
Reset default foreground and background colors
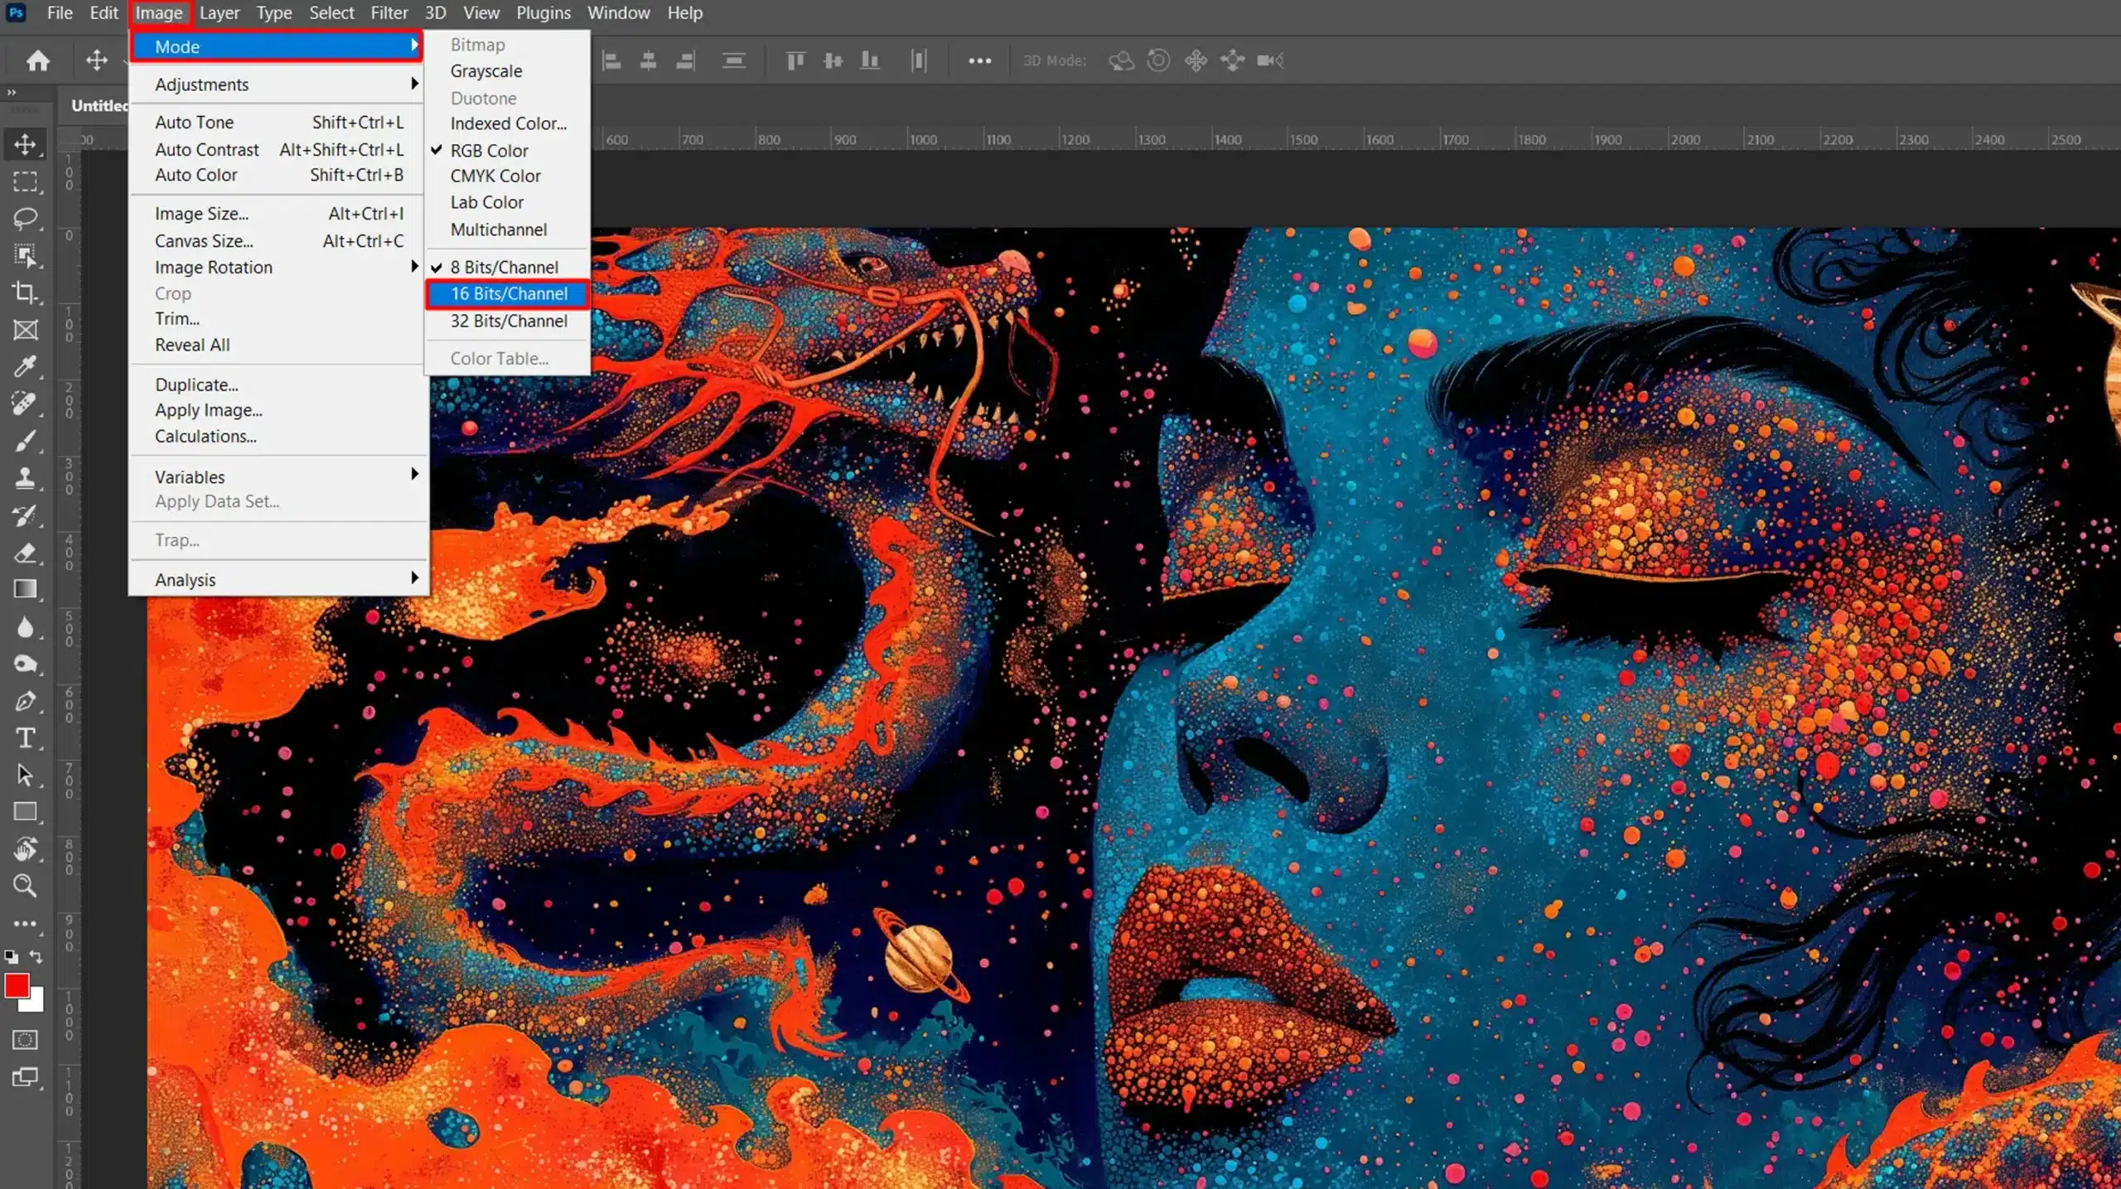coord(11,956)
